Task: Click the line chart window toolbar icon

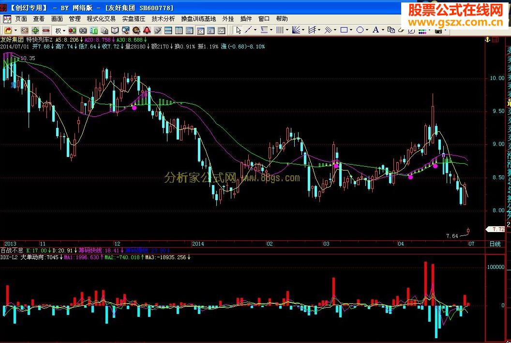Action: [x=221, y=31]
